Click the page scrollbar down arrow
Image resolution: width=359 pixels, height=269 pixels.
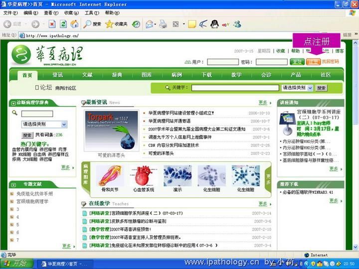click(x=356, y=247)
